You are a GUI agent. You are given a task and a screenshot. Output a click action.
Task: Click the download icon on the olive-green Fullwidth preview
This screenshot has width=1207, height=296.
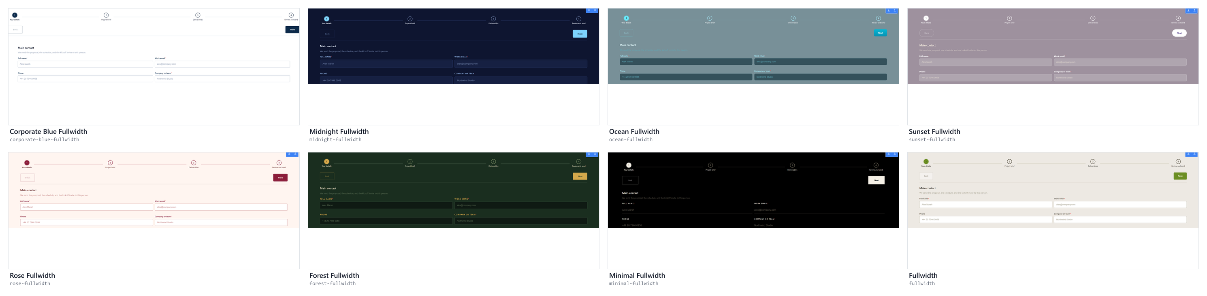click(x=1189, y=154)
